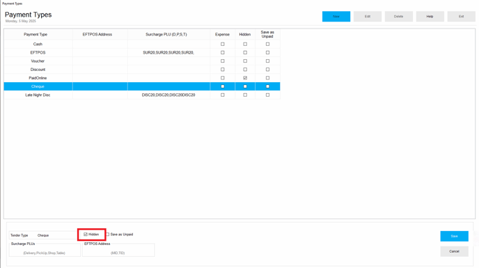
Task: Click the DISC20 surcharge PLU cell
Action: [x=168, y=95]
